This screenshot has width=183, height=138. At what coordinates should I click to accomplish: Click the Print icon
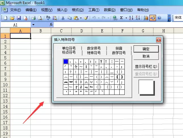coord(33,18)
